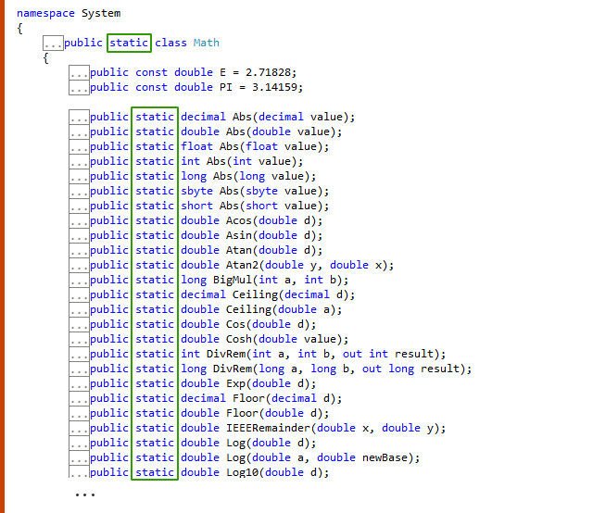Click the 'IEEERemainder' method name
593x513 pixels.
(268, 429)
